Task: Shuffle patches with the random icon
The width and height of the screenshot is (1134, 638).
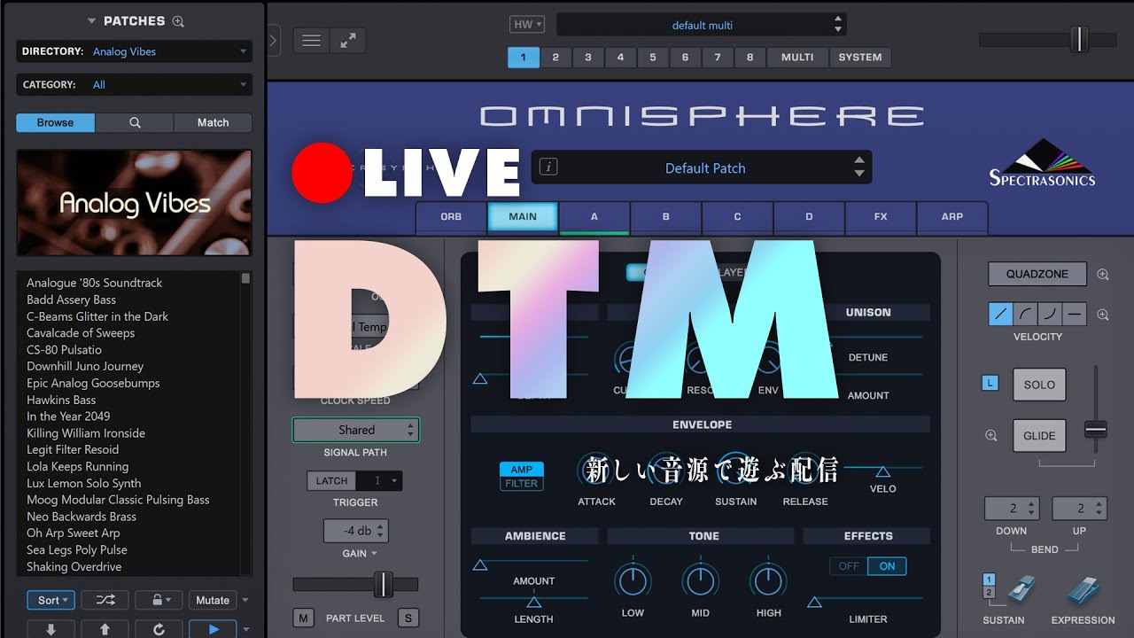Action: (105, 600)
